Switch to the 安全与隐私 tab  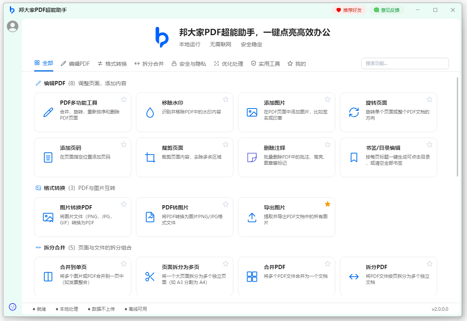(189, 64)
